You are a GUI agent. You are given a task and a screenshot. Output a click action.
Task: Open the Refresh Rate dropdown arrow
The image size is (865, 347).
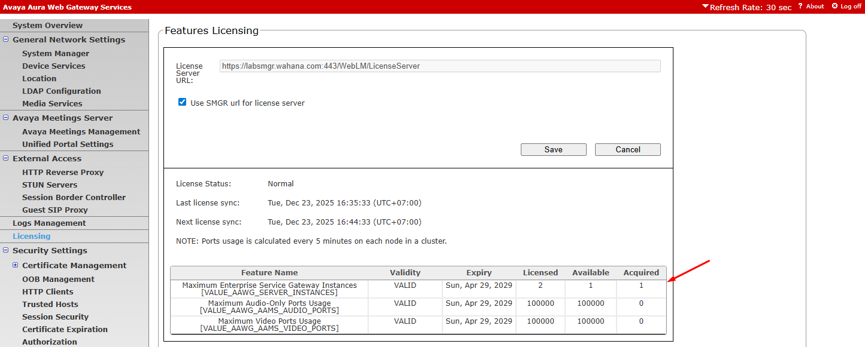click(706, 7)
